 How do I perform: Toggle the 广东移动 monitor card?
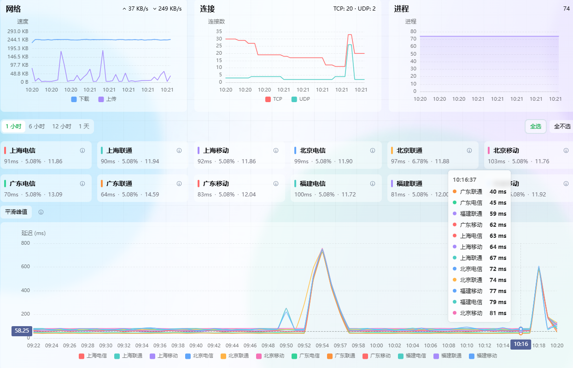[x=240, y=189]
